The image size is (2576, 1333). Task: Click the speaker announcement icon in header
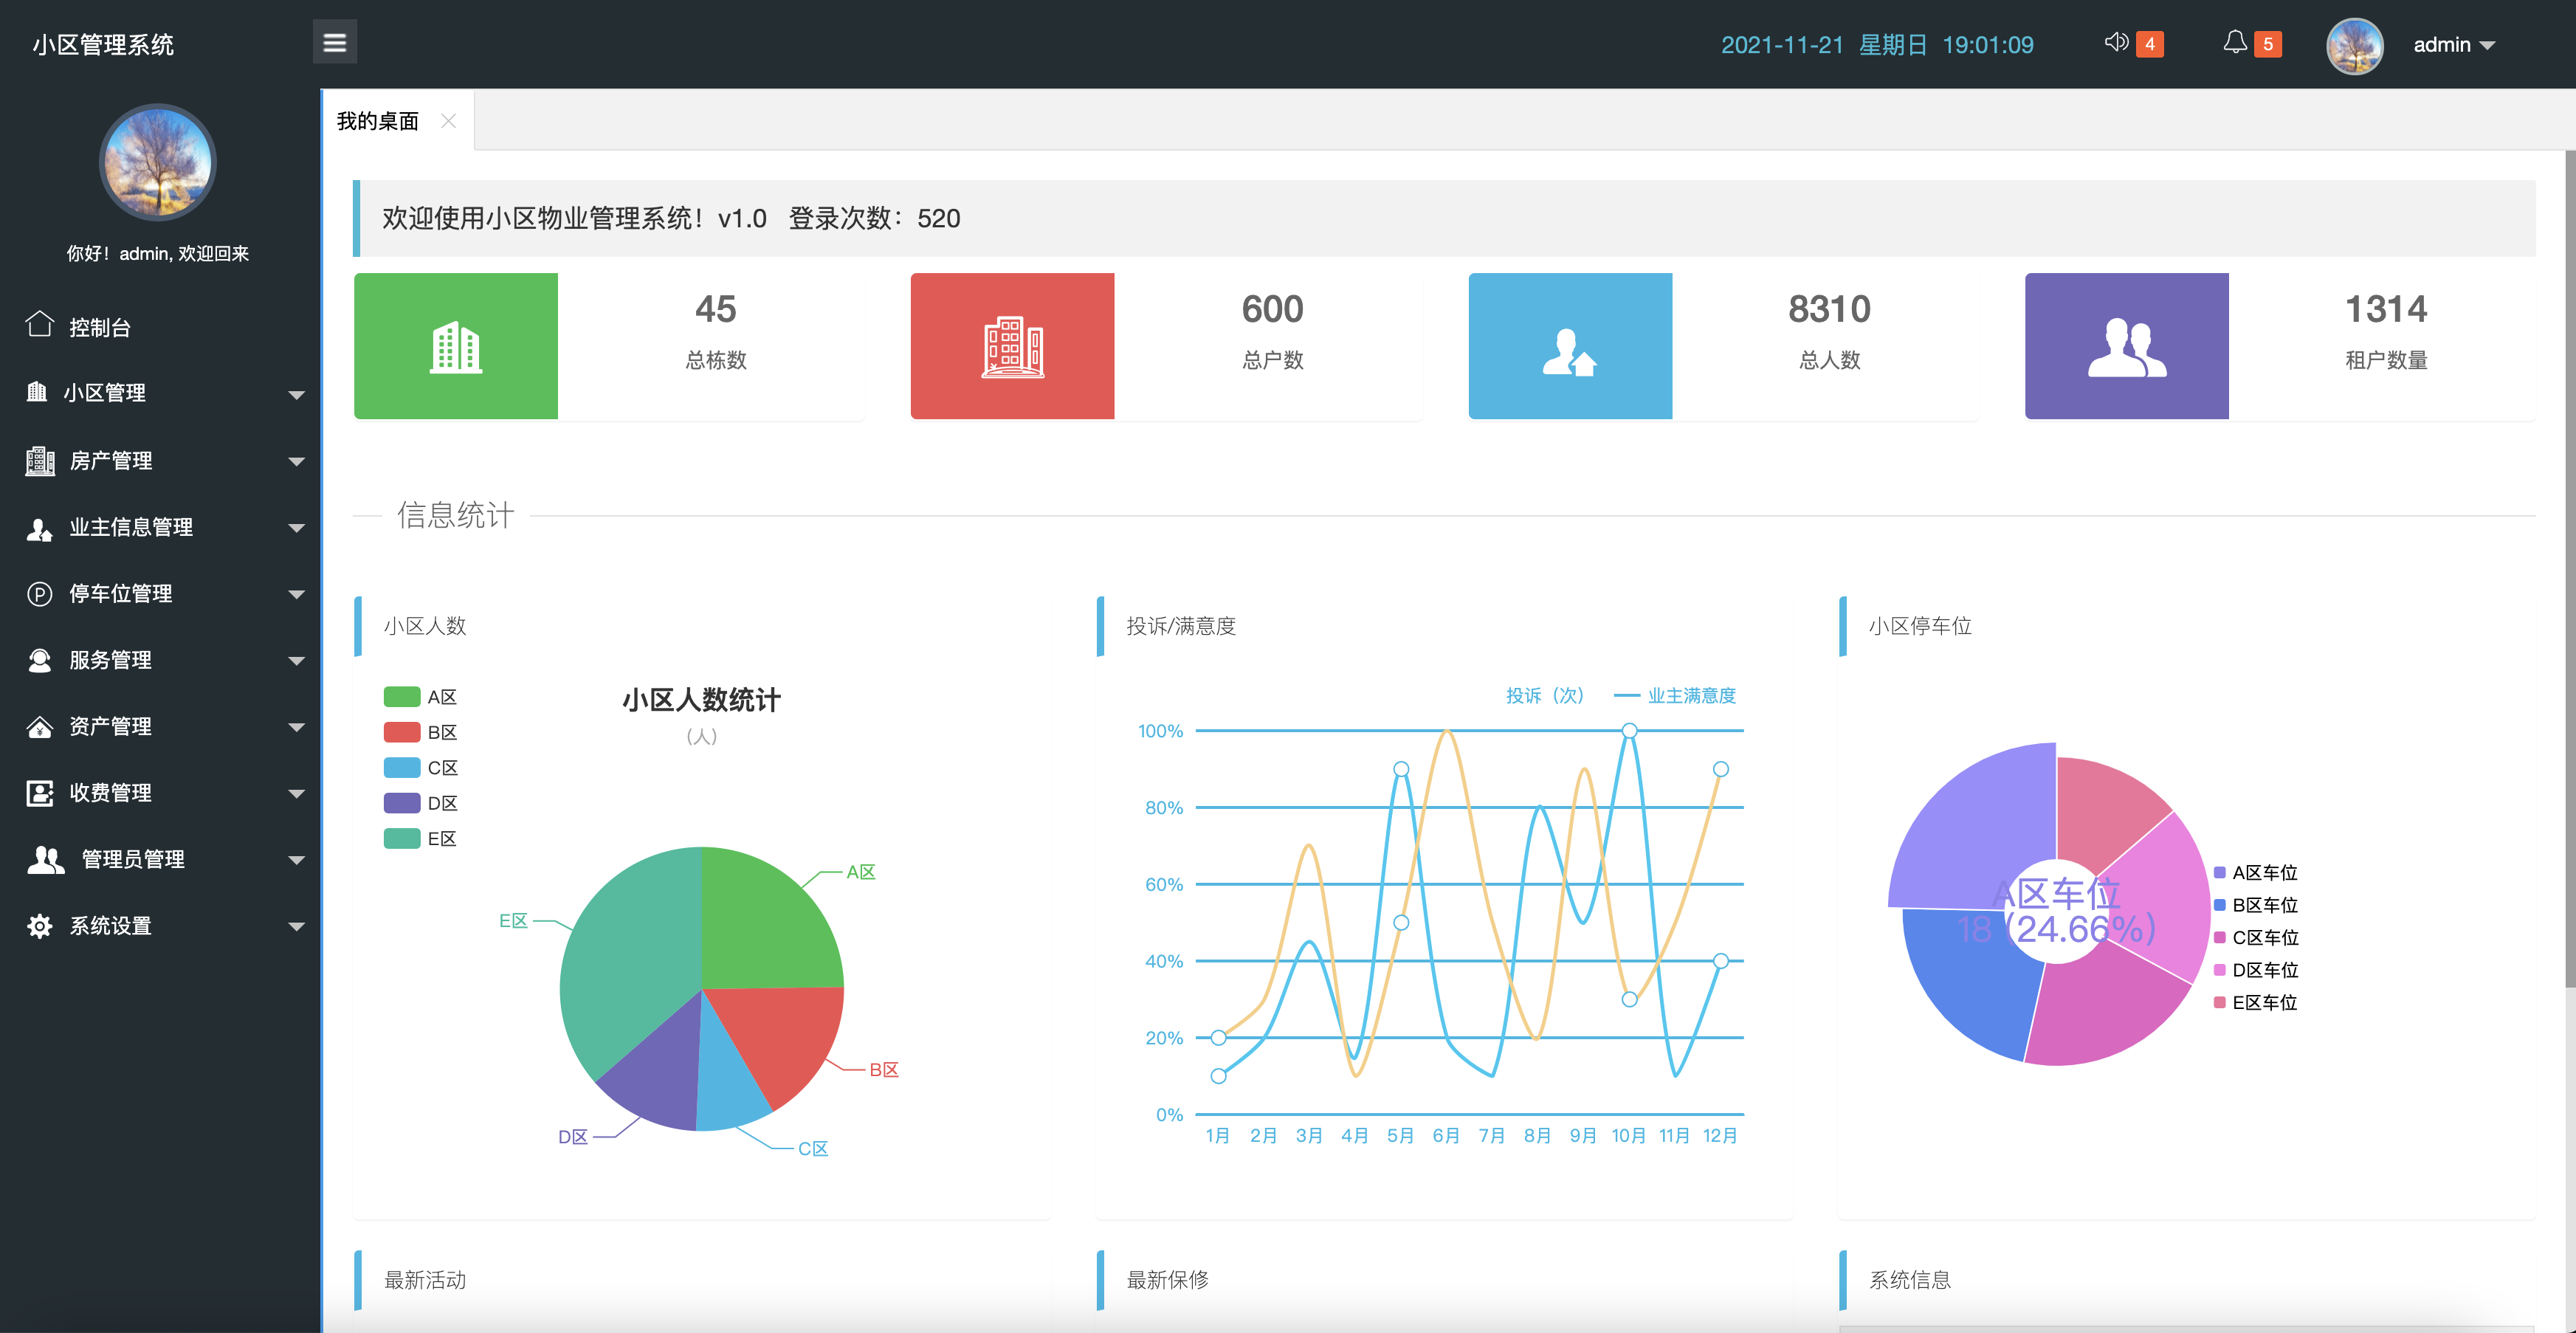[2115, 42]
